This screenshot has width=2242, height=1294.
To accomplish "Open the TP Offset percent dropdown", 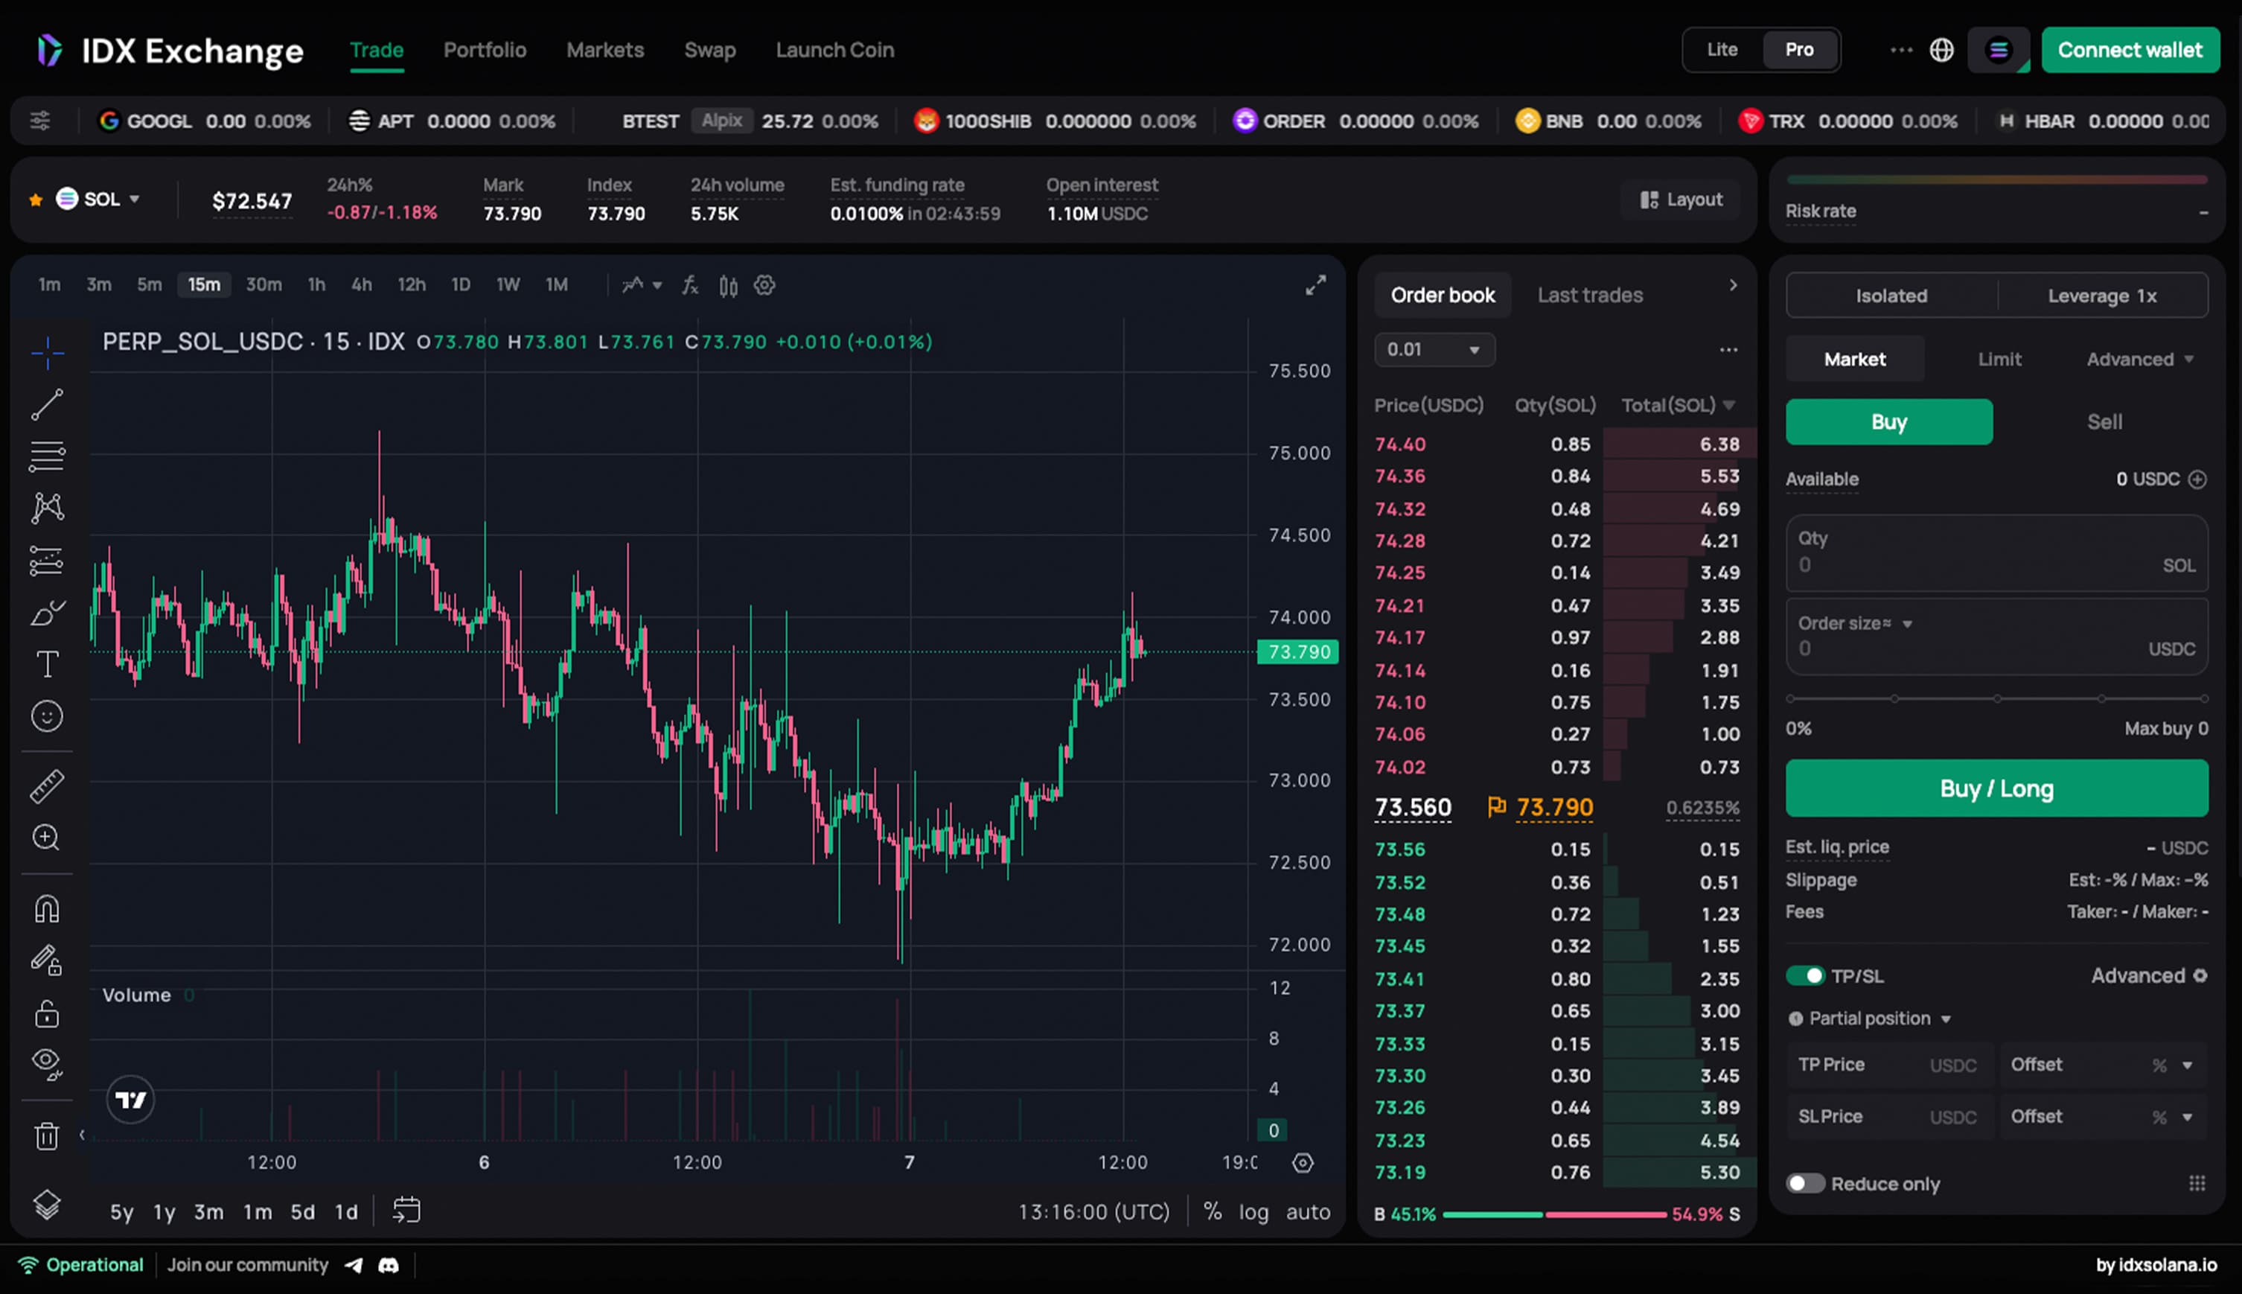I will coord(2172,1065).
